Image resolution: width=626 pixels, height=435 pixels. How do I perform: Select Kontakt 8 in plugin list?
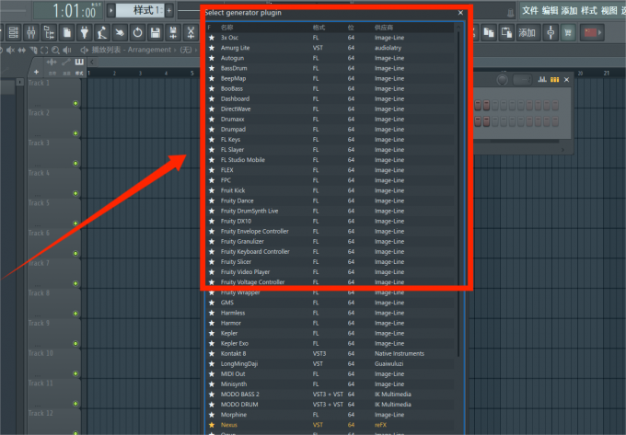click(x=330, y=354)
